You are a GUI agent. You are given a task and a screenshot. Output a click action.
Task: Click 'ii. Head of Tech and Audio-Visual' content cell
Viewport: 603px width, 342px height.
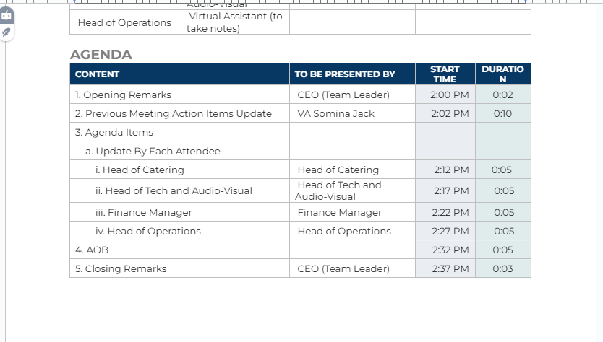179,190
